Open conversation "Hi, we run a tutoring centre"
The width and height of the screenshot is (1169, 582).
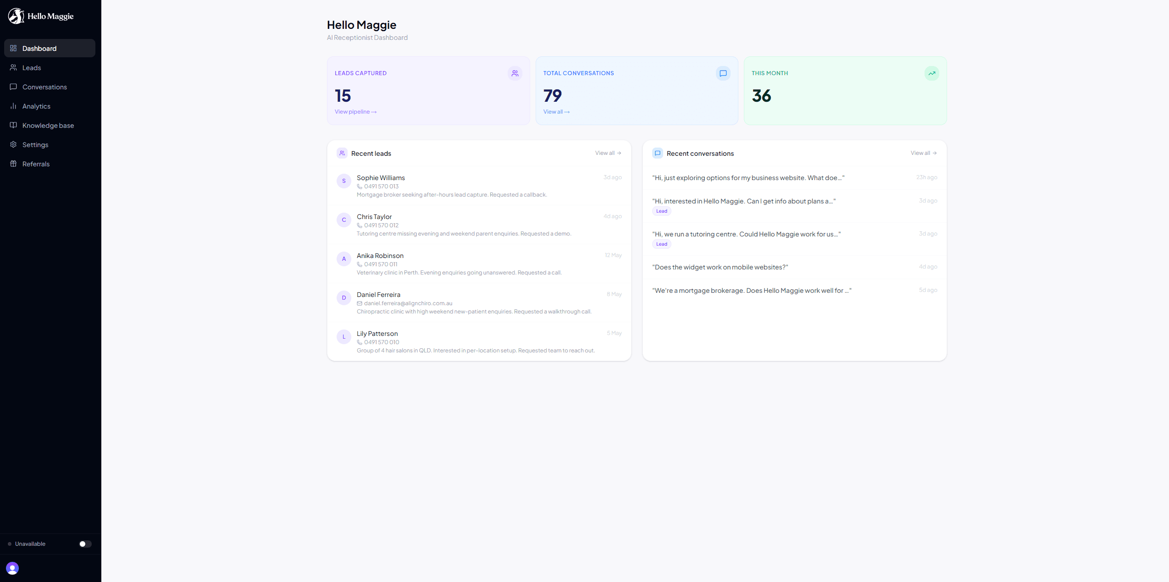click(x=795, y=239)
